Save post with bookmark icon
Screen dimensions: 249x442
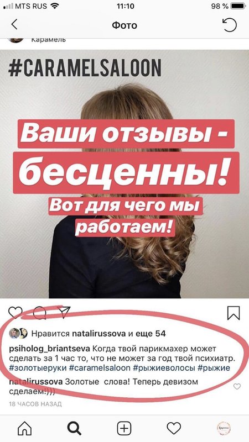[x=234, y=313]
